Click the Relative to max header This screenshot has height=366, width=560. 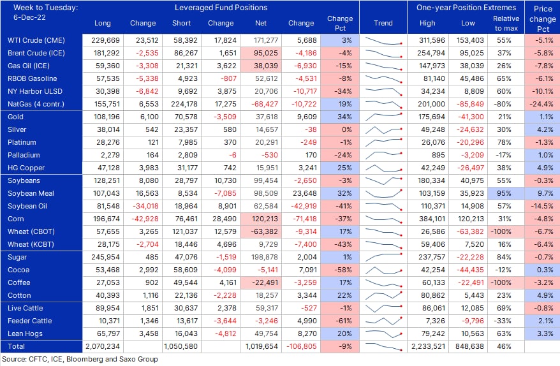506,23
